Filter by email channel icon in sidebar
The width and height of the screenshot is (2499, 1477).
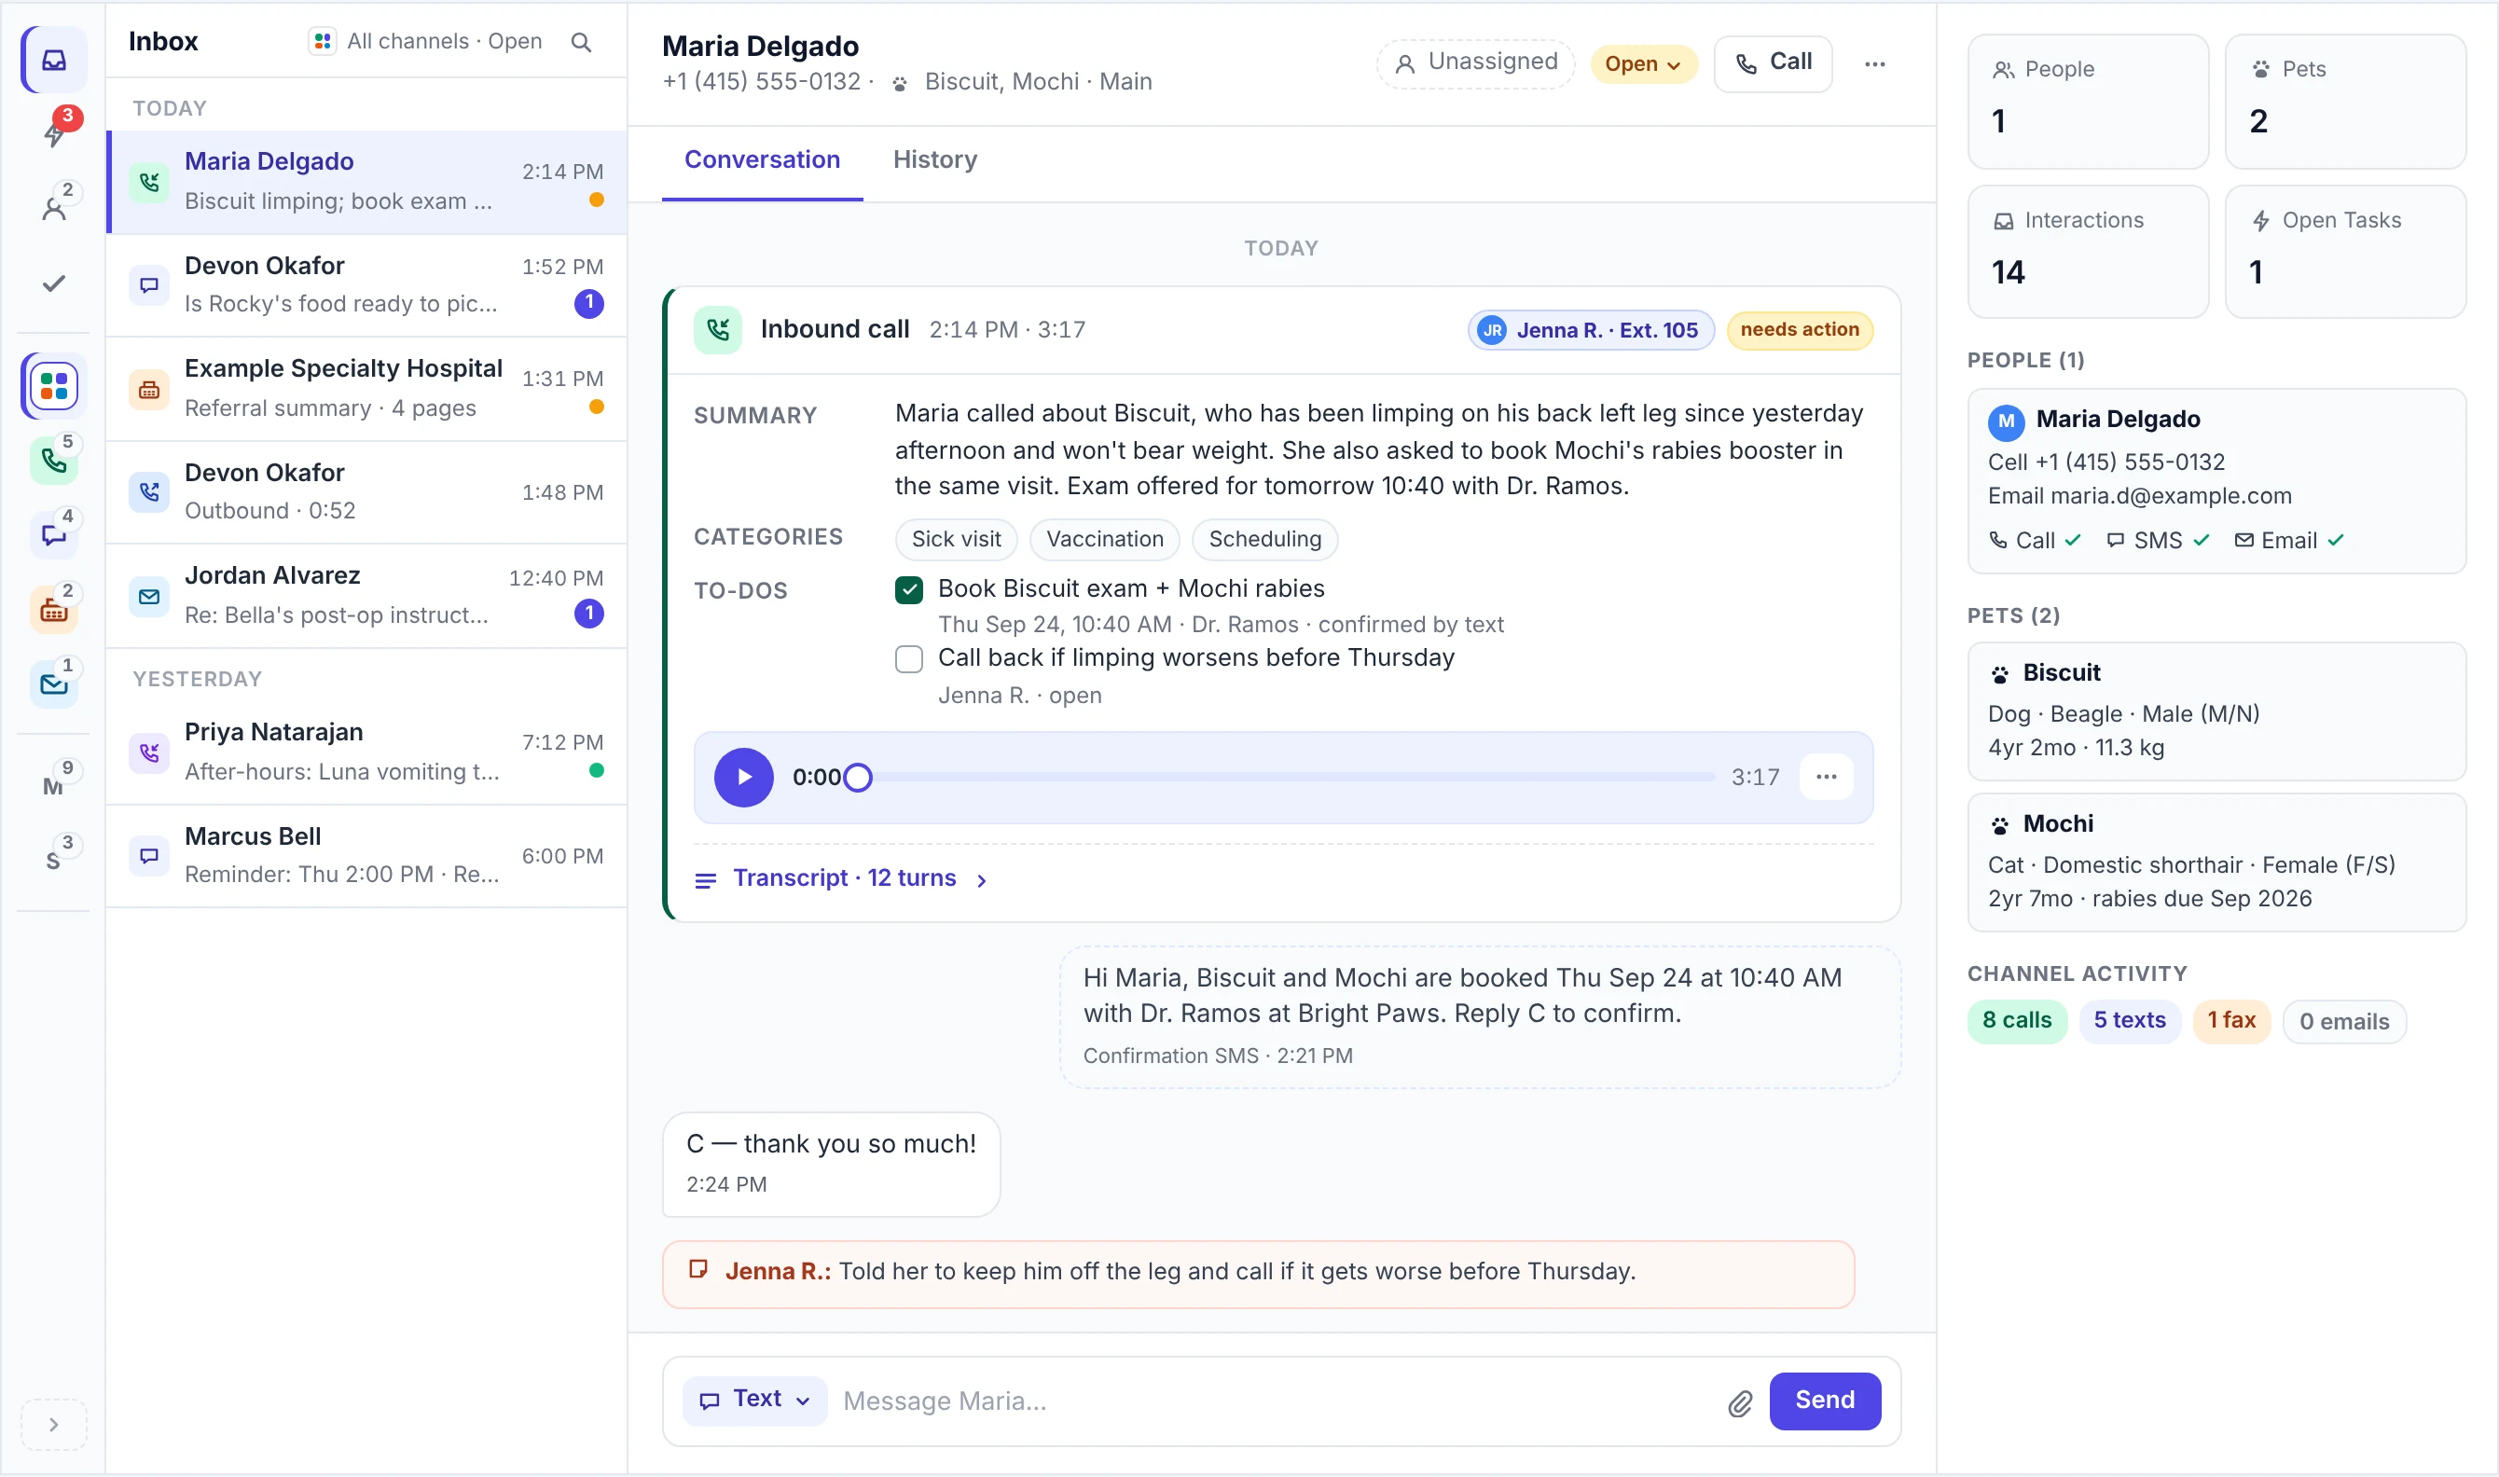pos(54,683)
